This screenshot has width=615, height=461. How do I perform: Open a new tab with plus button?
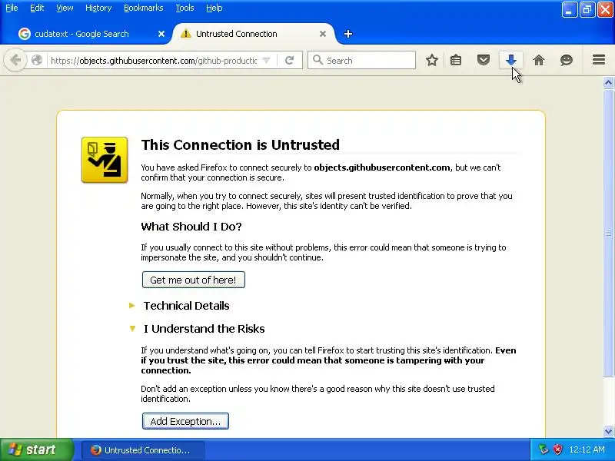click(x=348, y=34)
